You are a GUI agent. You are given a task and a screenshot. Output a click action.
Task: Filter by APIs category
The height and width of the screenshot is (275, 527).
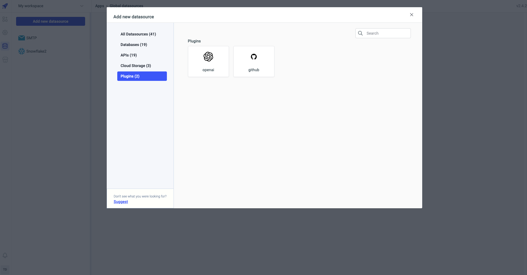tap(129, 55)
